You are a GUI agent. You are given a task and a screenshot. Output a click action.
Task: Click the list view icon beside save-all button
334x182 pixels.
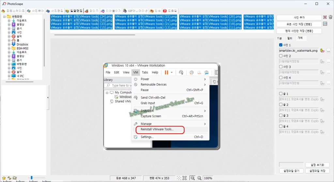(325, 24)
